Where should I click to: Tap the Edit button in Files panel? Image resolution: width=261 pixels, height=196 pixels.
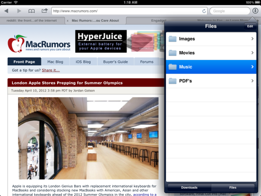(x=250, y=26)
